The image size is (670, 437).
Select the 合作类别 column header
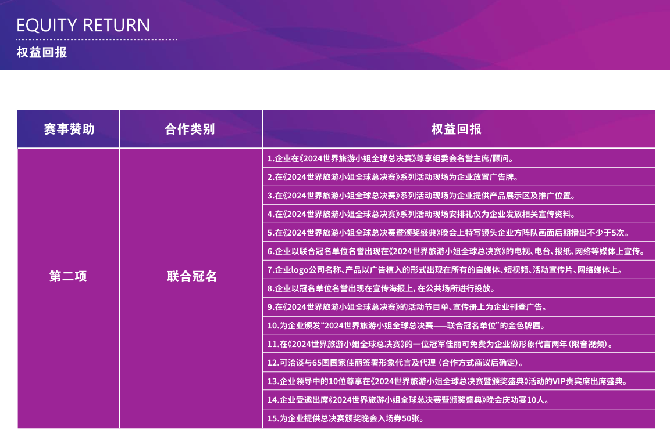191,129
